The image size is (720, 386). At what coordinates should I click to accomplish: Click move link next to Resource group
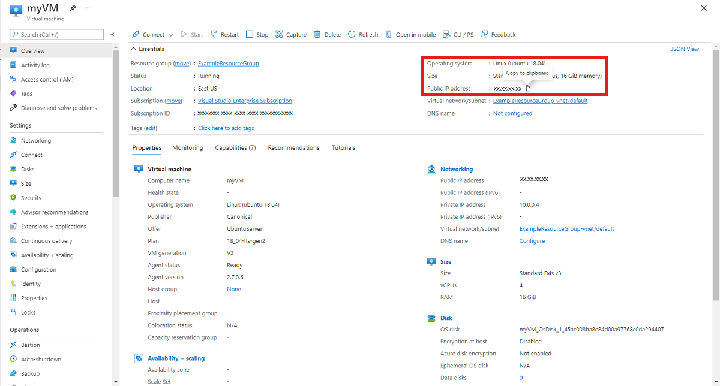pos(182,64)
